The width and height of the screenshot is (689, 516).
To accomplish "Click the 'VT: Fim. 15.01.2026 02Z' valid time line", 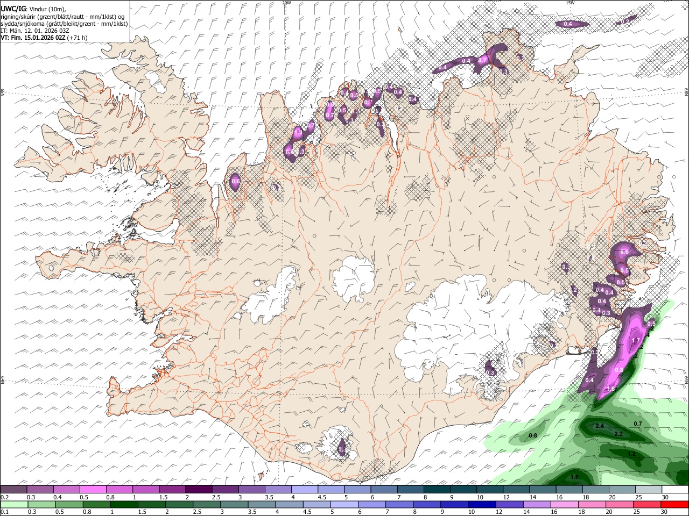I will (x=33, y=38).
